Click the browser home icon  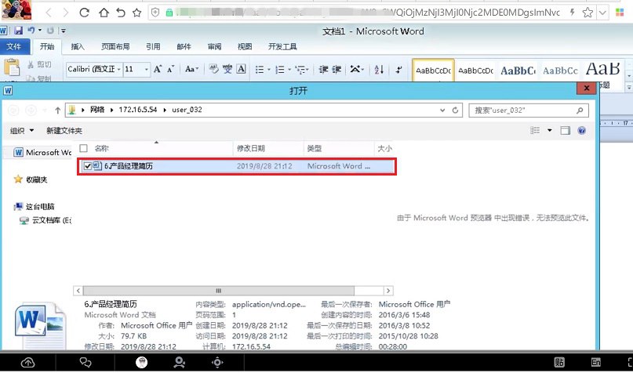click(104, 13)
